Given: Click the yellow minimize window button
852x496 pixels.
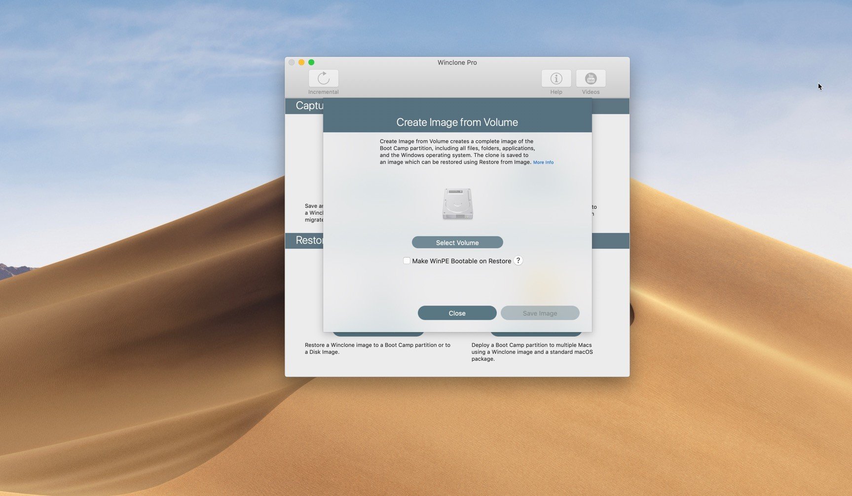Looking at the screenshot, I should pyautogui.click(x=301, y=62).
